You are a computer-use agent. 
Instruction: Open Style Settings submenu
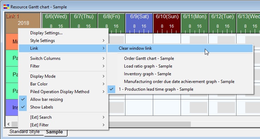(x=63, y=41)
